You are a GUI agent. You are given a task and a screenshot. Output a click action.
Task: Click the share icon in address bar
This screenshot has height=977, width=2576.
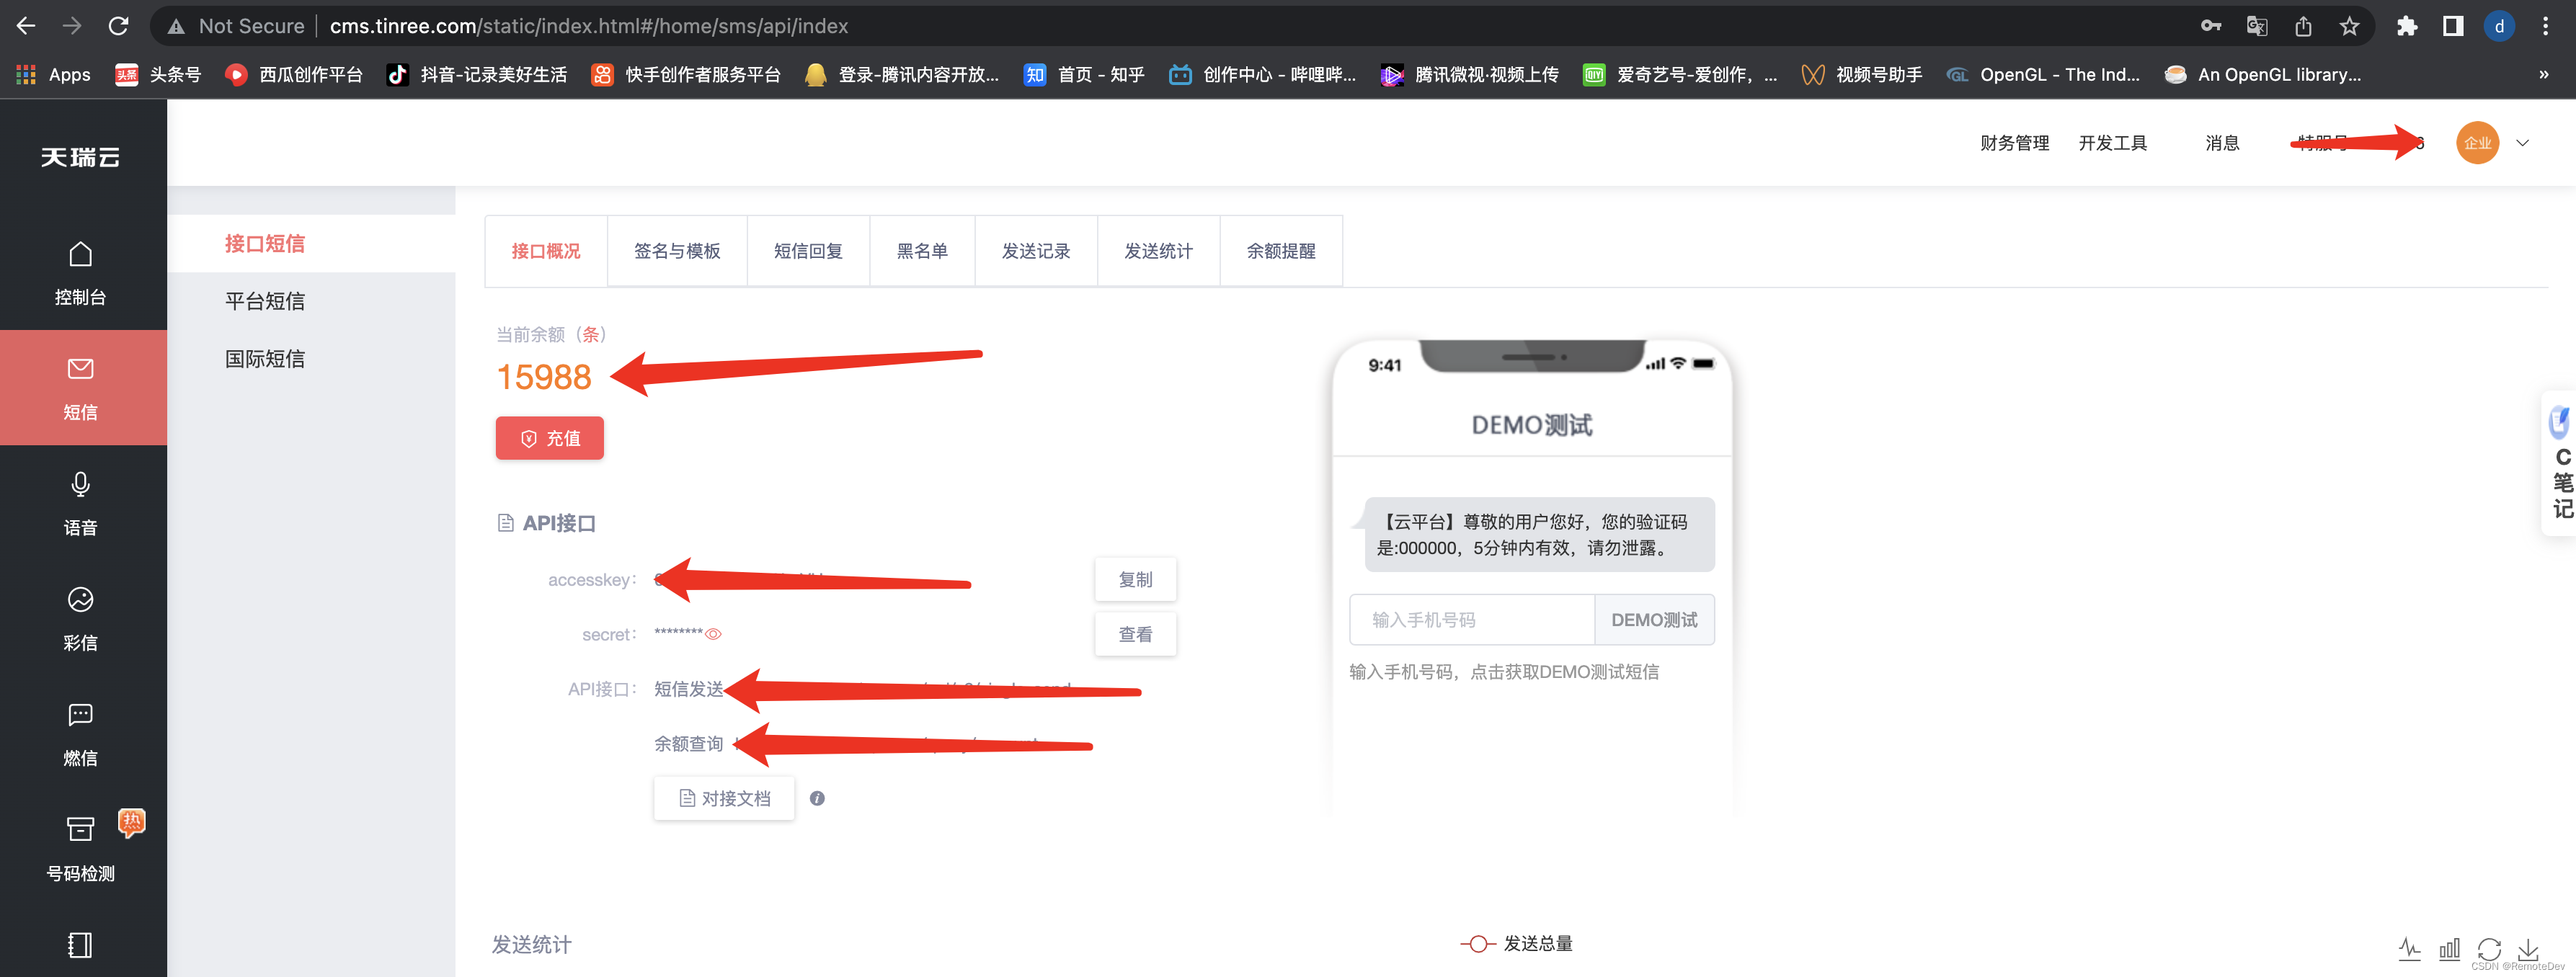(x=2303, y=26)
